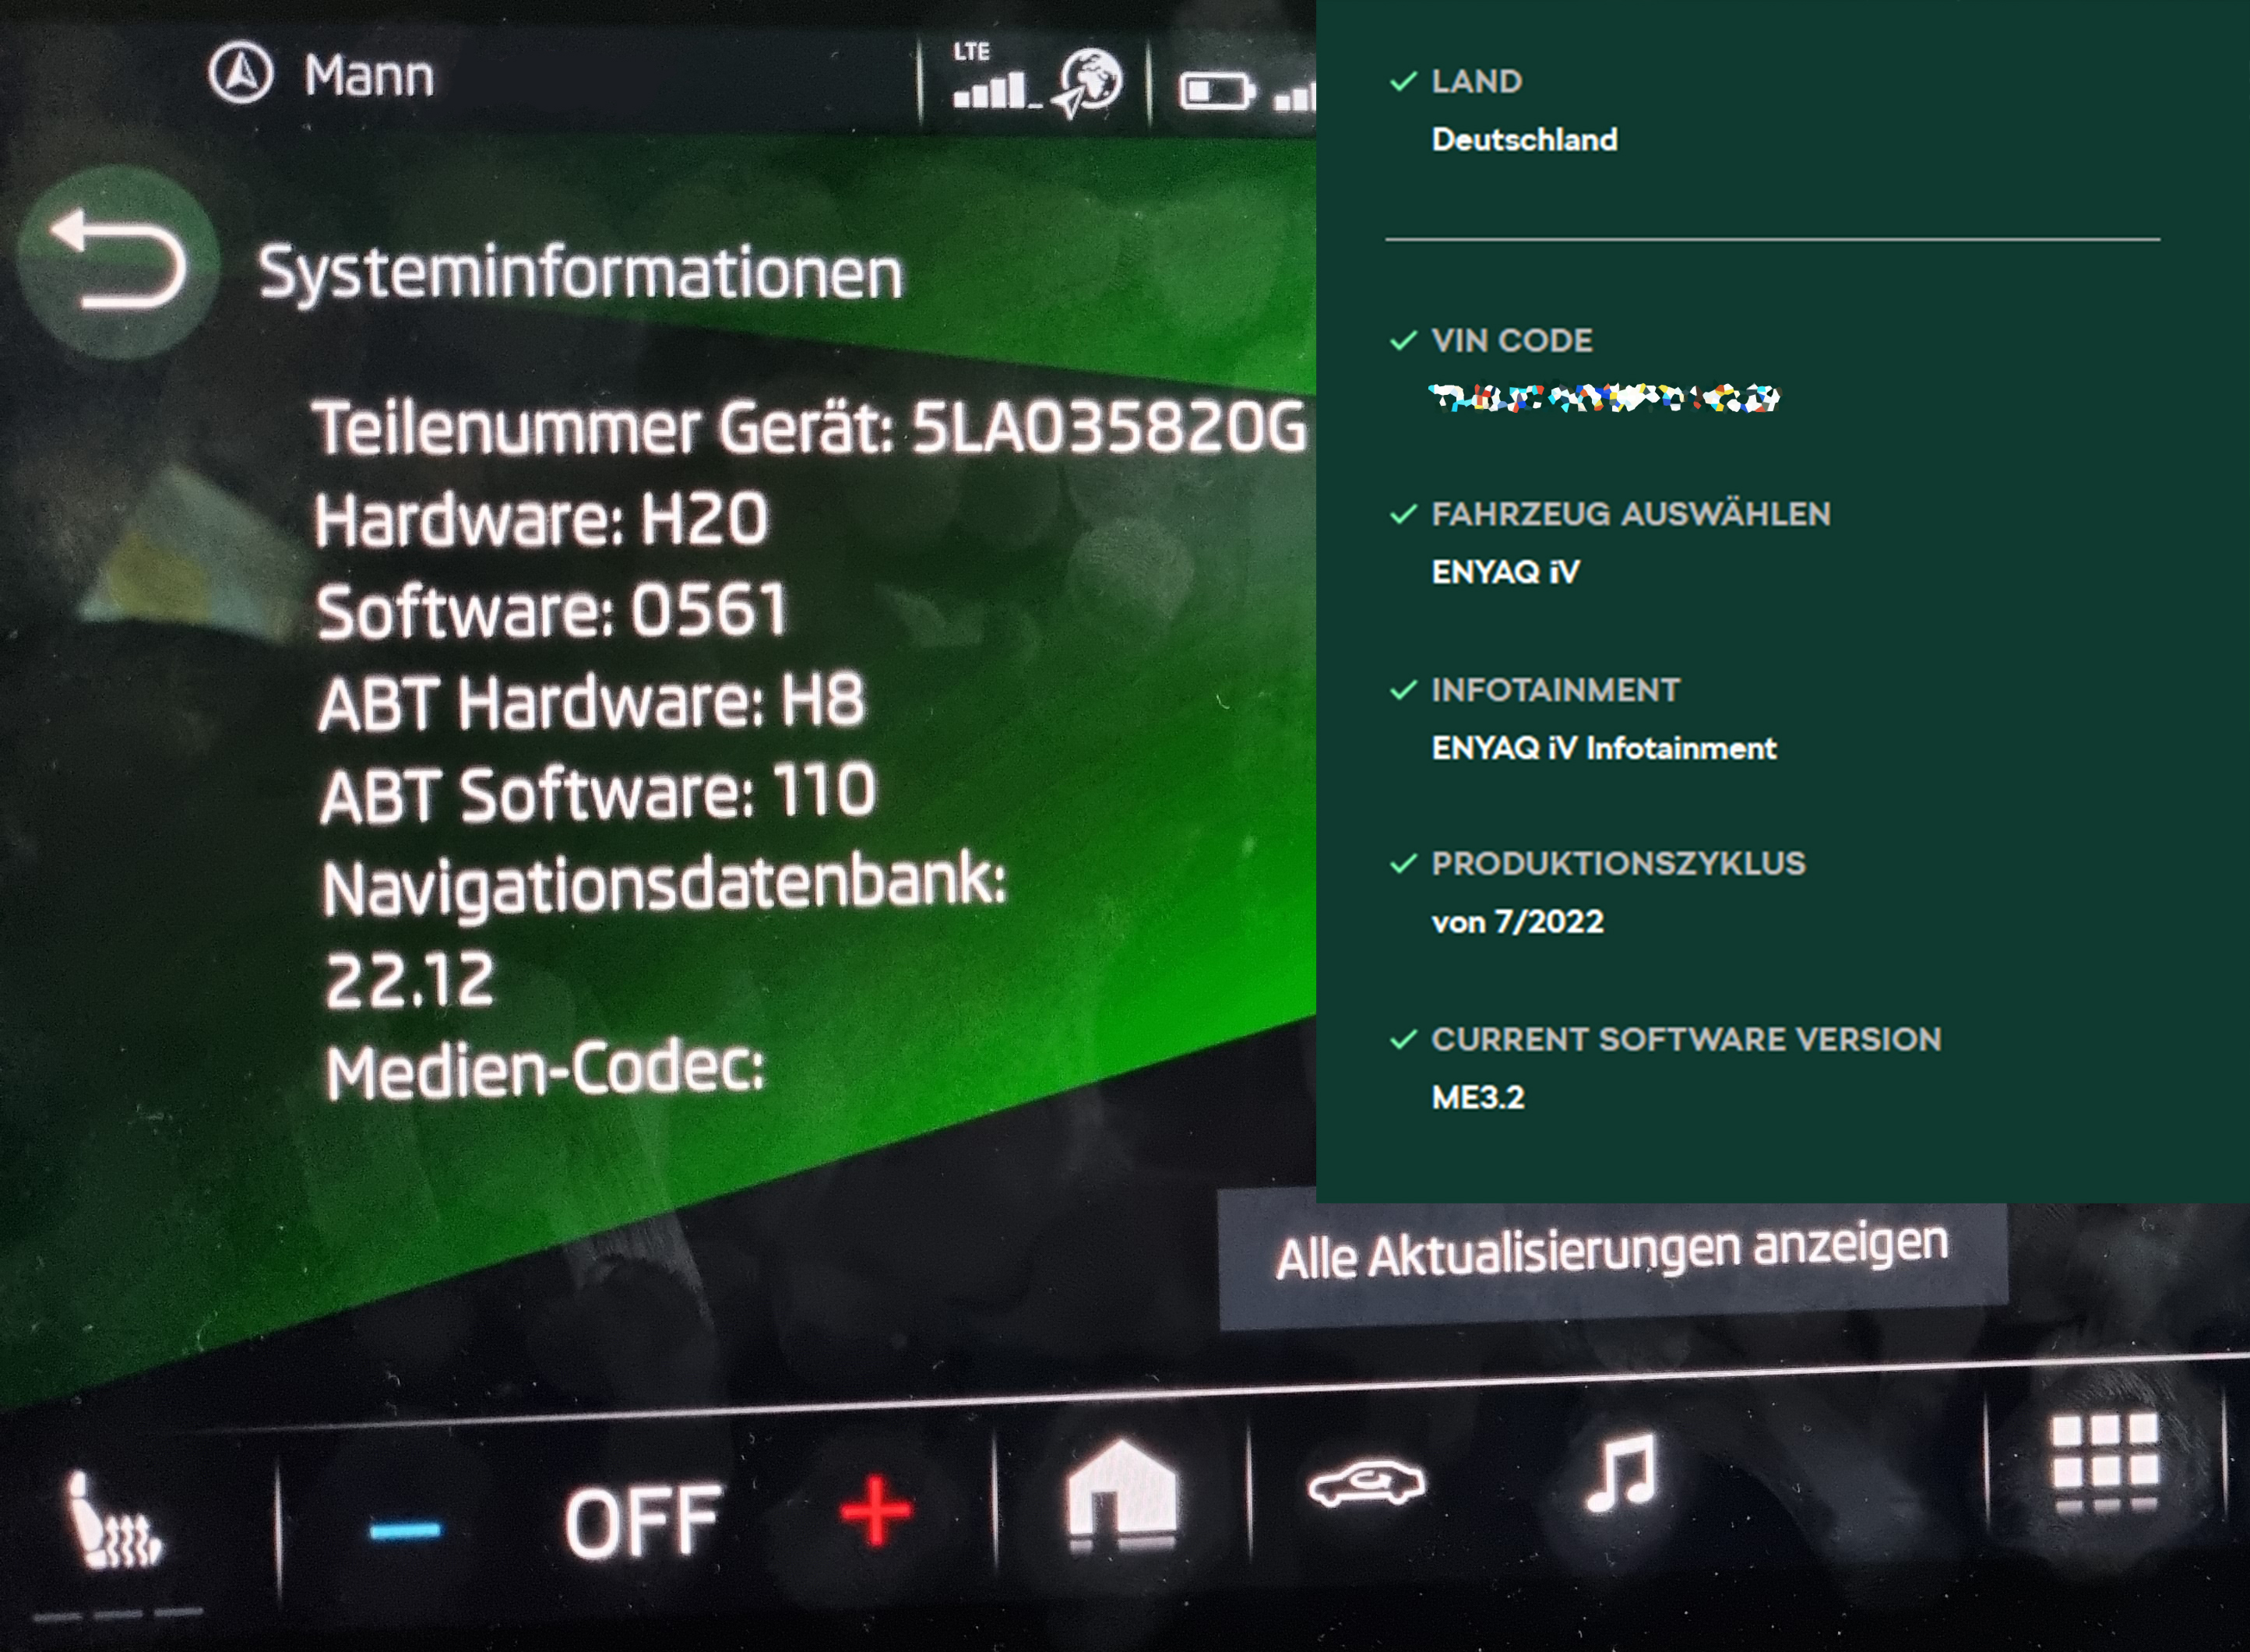2250x1652 pixels.
Task: Tap the back arrow button
Action: tap(118, 262)
